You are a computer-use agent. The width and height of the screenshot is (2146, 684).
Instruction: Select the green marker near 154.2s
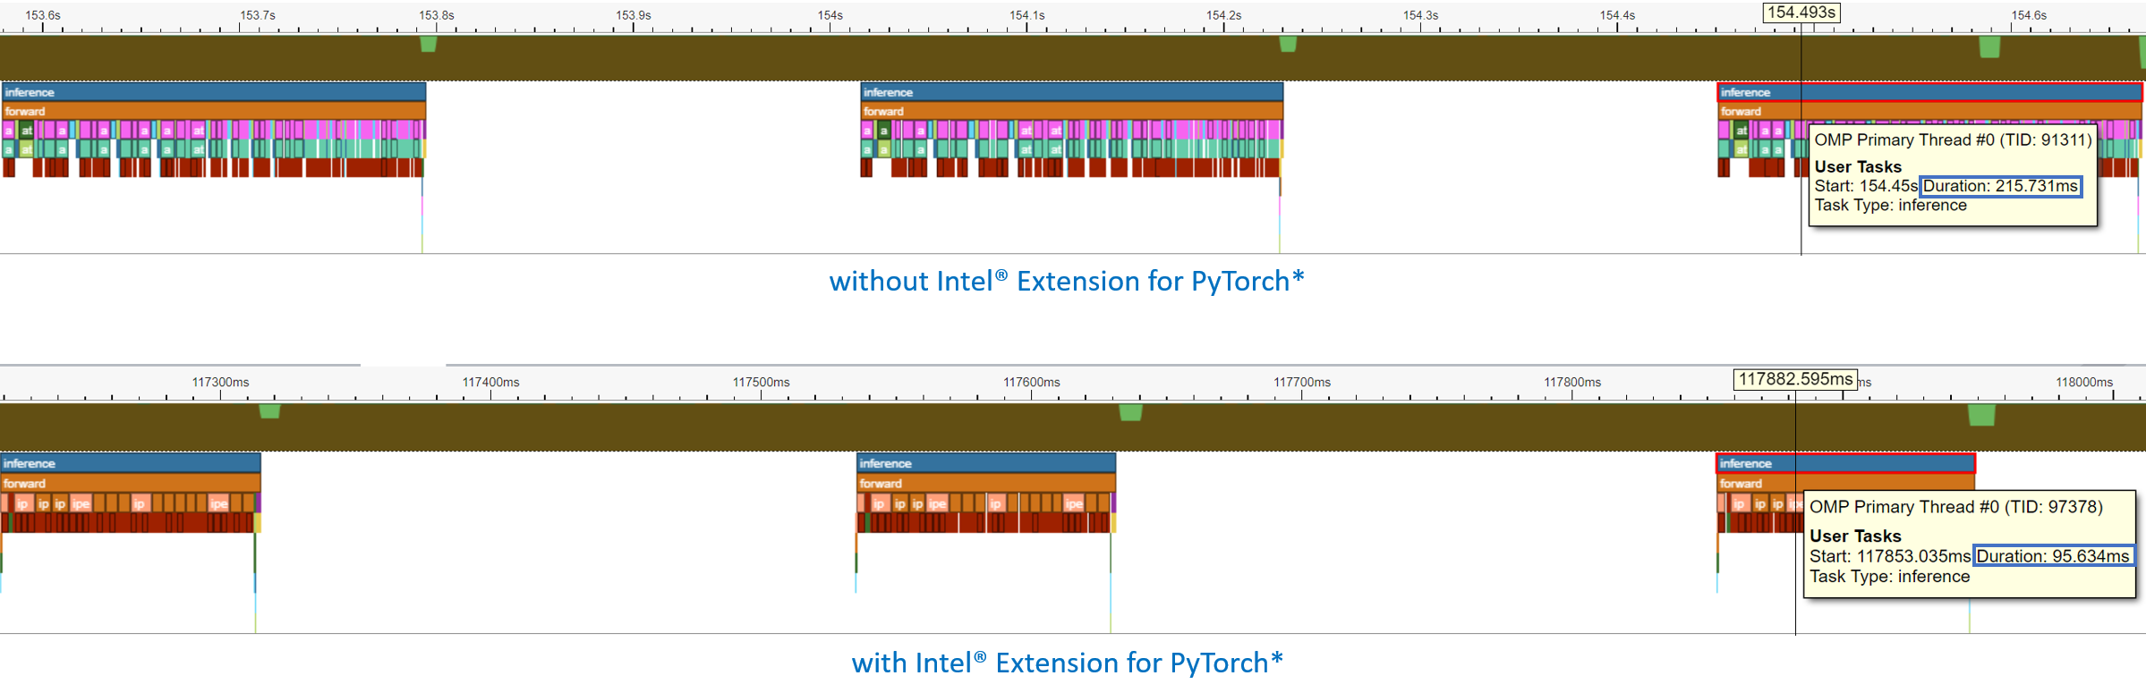click(1288, 44)
